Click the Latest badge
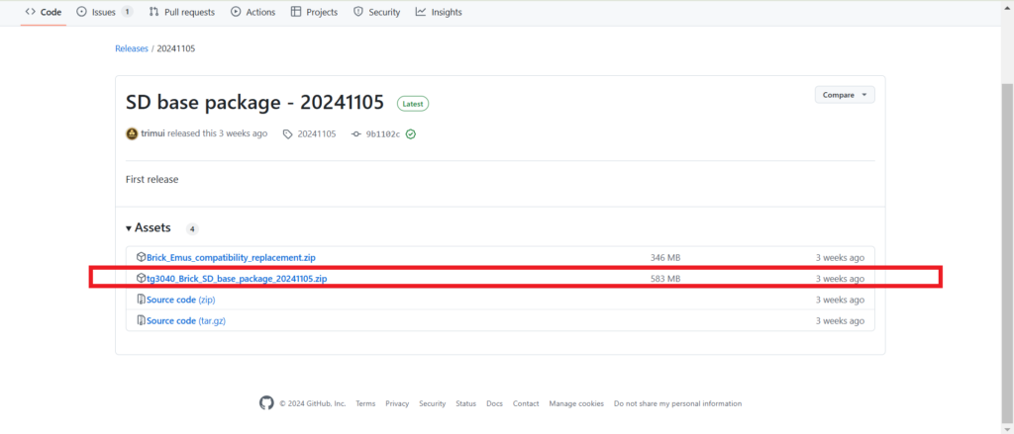The height and width of the screenshot is (434, 1014). point(413,104)
